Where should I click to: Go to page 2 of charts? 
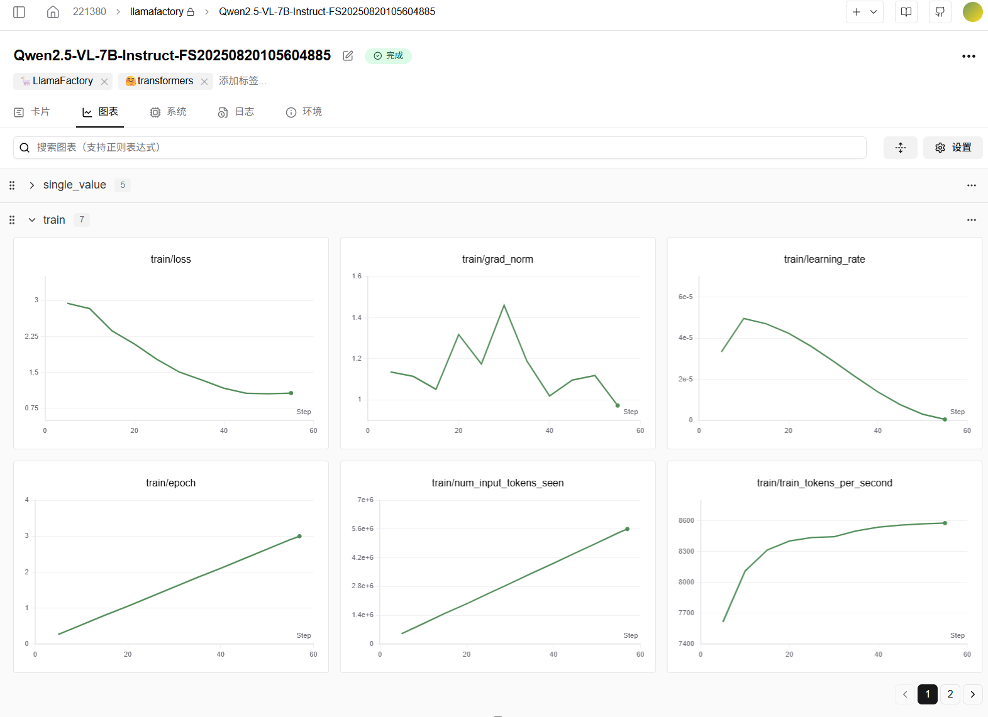pyautogui.click(x=950, y=694)
